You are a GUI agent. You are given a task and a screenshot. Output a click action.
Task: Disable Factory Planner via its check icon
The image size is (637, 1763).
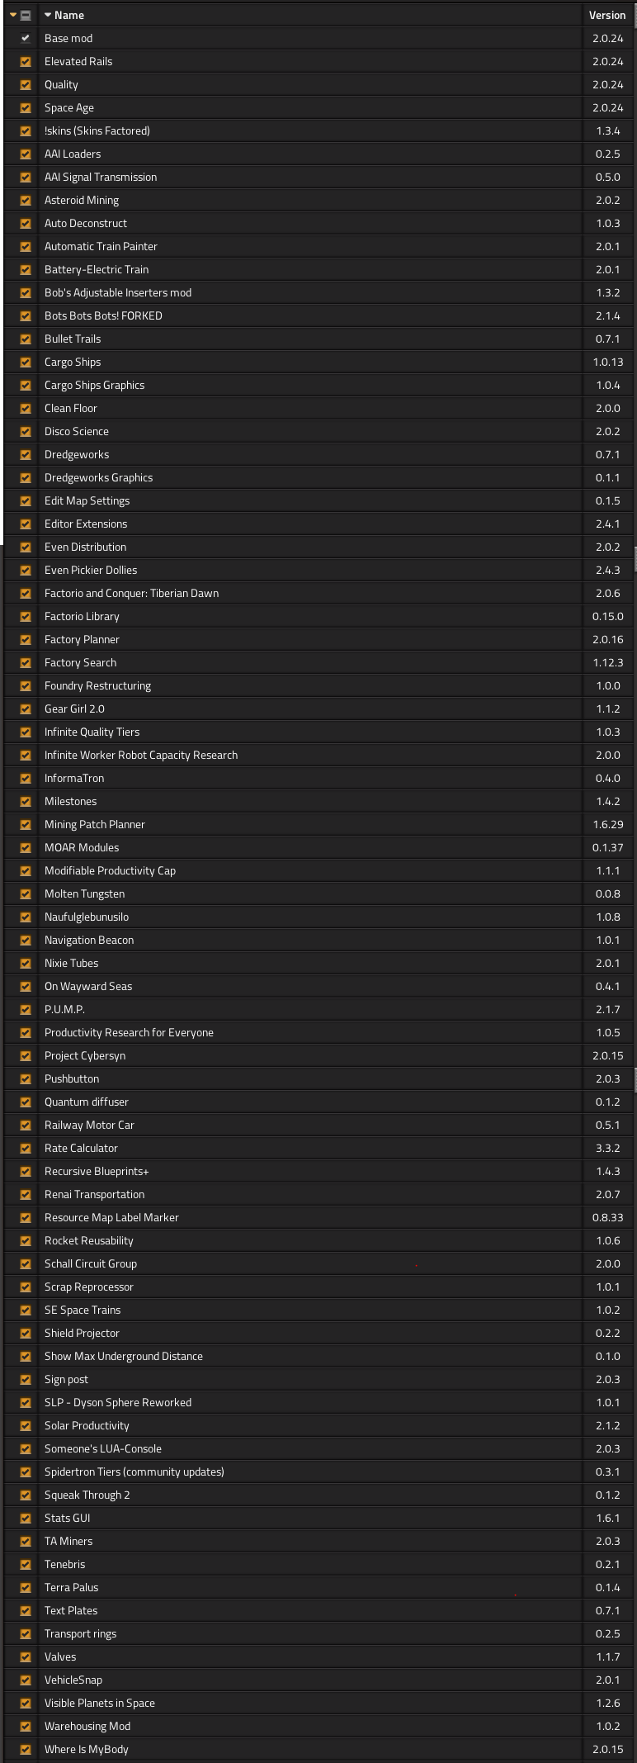pos(26,639)
